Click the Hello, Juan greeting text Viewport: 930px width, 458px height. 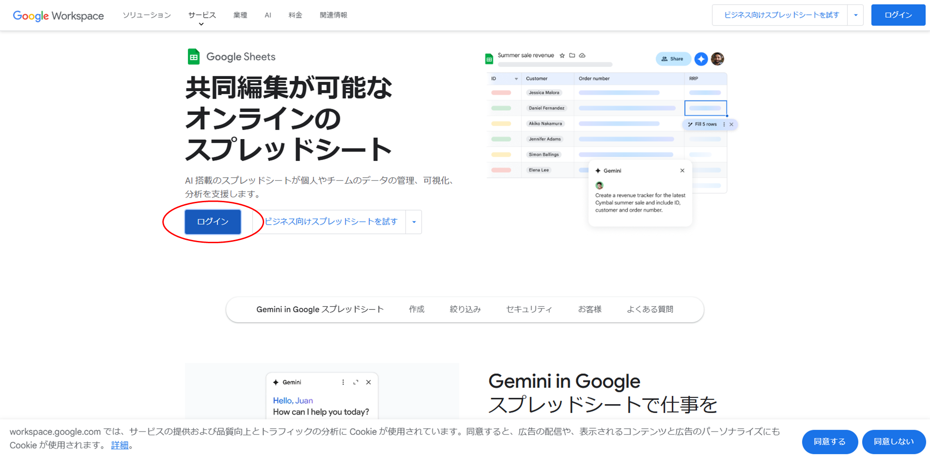coord(293,401)
